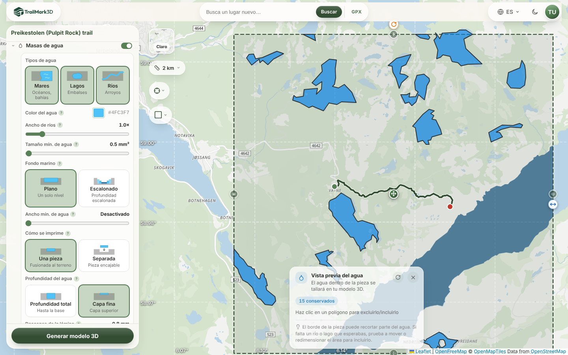
Task: Toggle the Masas de agua switch
Action: point(127,46)
